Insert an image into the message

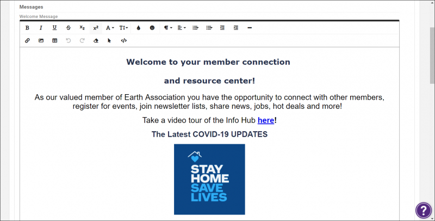click(x=41, y=41)
